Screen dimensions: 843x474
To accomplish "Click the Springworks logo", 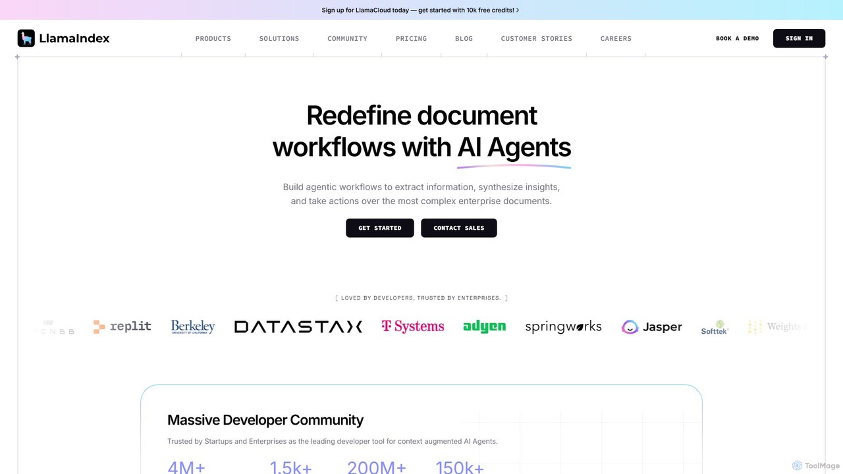I will click(x=563, y=327).
